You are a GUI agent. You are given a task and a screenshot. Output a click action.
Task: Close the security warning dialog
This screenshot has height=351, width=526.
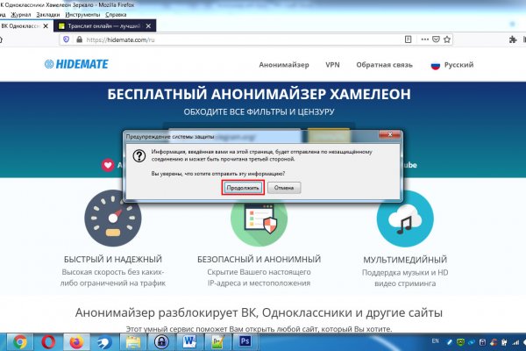click(x=391, y=136)
